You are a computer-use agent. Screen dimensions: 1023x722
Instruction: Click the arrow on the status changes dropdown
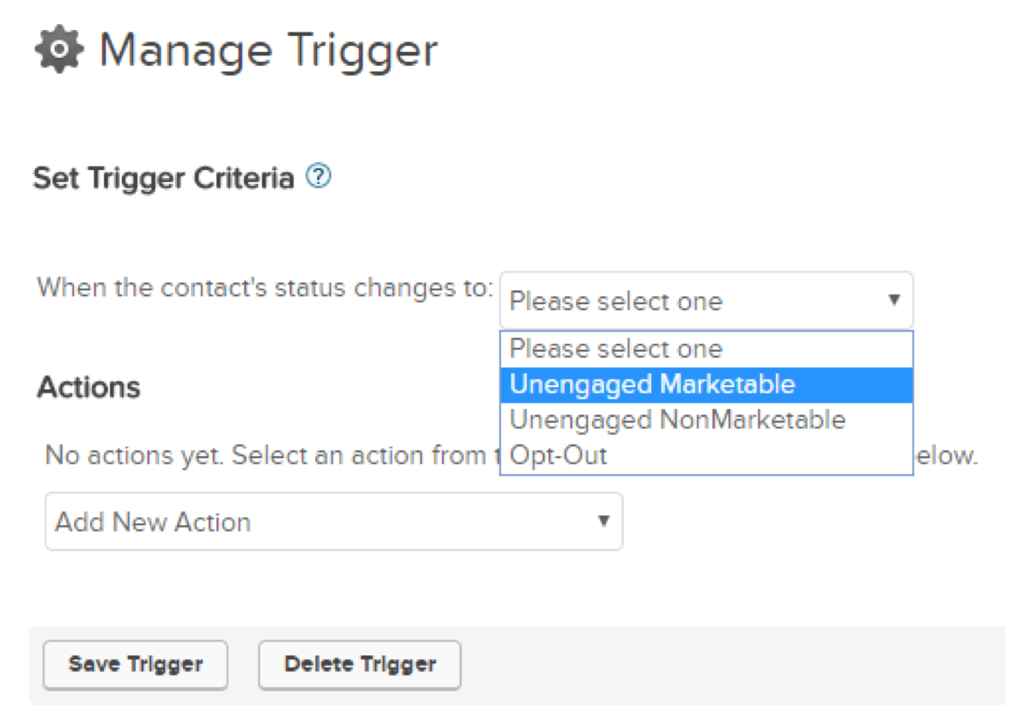point(894,300)
